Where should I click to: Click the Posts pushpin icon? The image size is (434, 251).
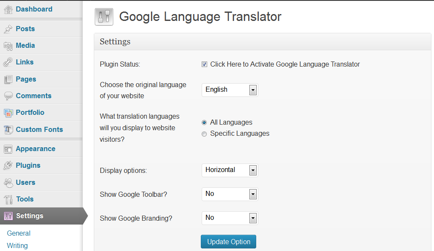pyautogui.click(x=8, y=29)
